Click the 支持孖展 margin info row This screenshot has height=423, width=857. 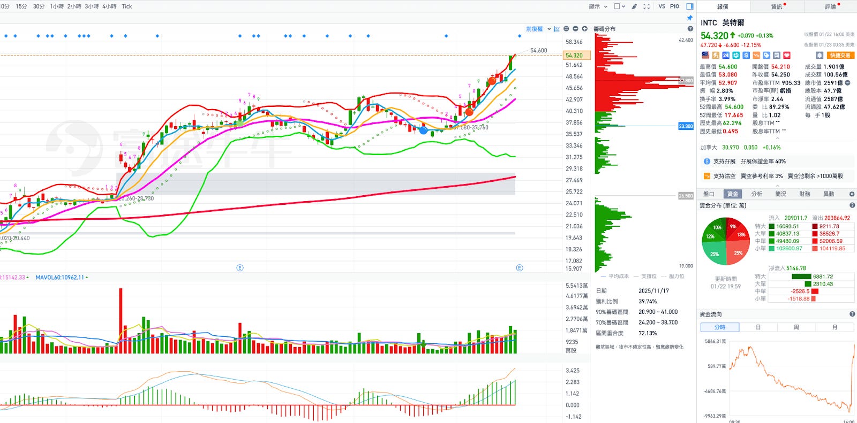777,161
